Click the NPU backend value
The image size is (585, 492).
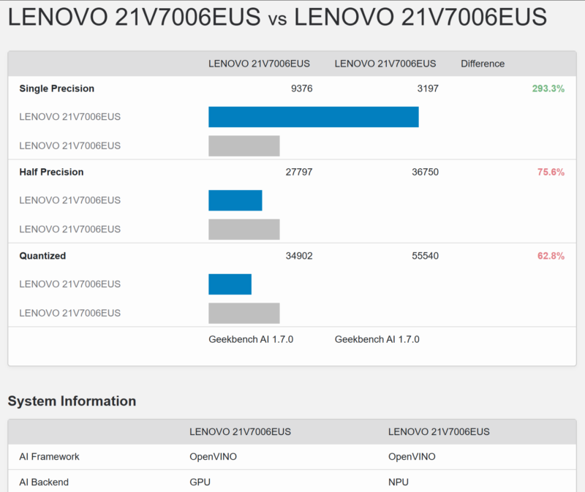pyautogui.click(x=399, y=482)
